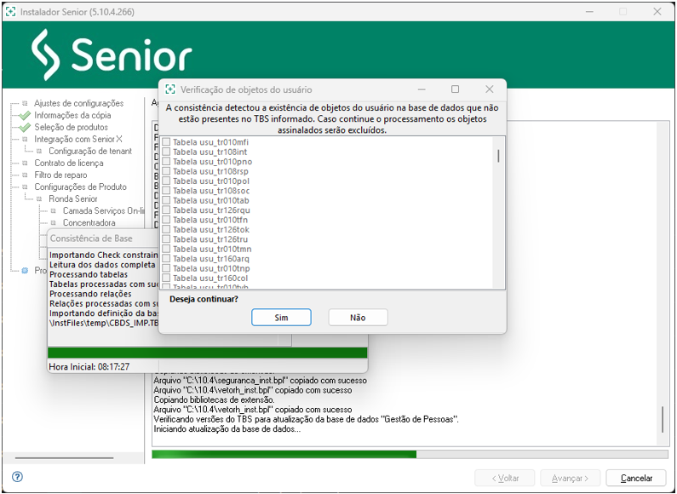Select the Tabela usu_tr010pol checkbox
677x494 pixels.
click(x=166, y=181)
